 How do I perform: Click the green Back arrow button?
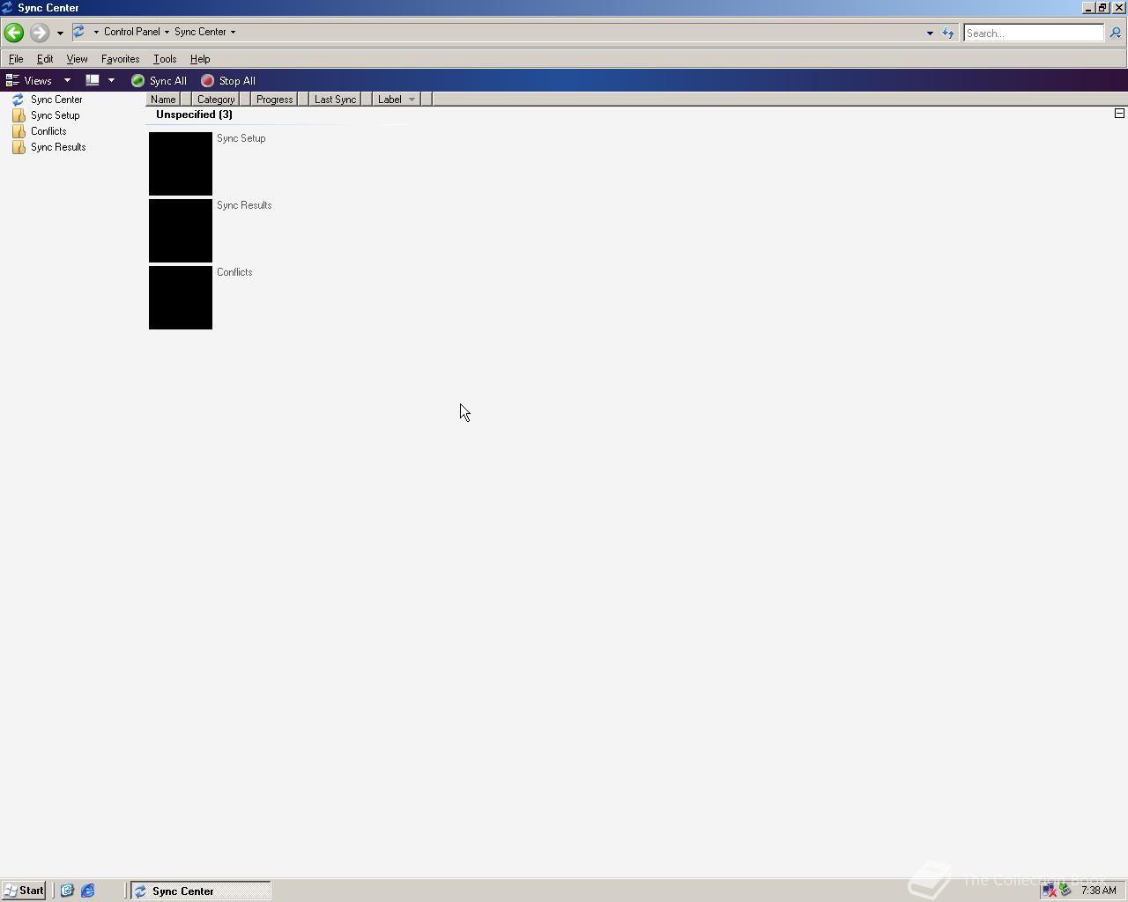click(x=13, y=33)
